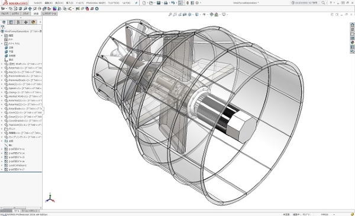The height and width of the screenshot is (216, 355).
Task: Expand the RotorBlade<1> component node
Action: [x=2, y=109]
